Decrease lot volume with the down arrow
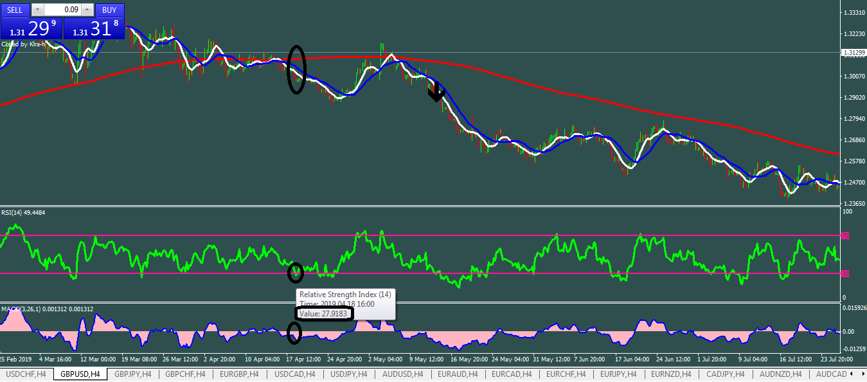This screenshot has height=382, width=867. pos(38,10)
